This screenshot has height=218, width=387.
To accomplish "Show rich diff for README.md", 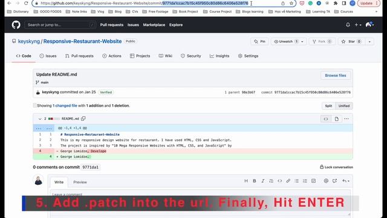I will [336, 119].
